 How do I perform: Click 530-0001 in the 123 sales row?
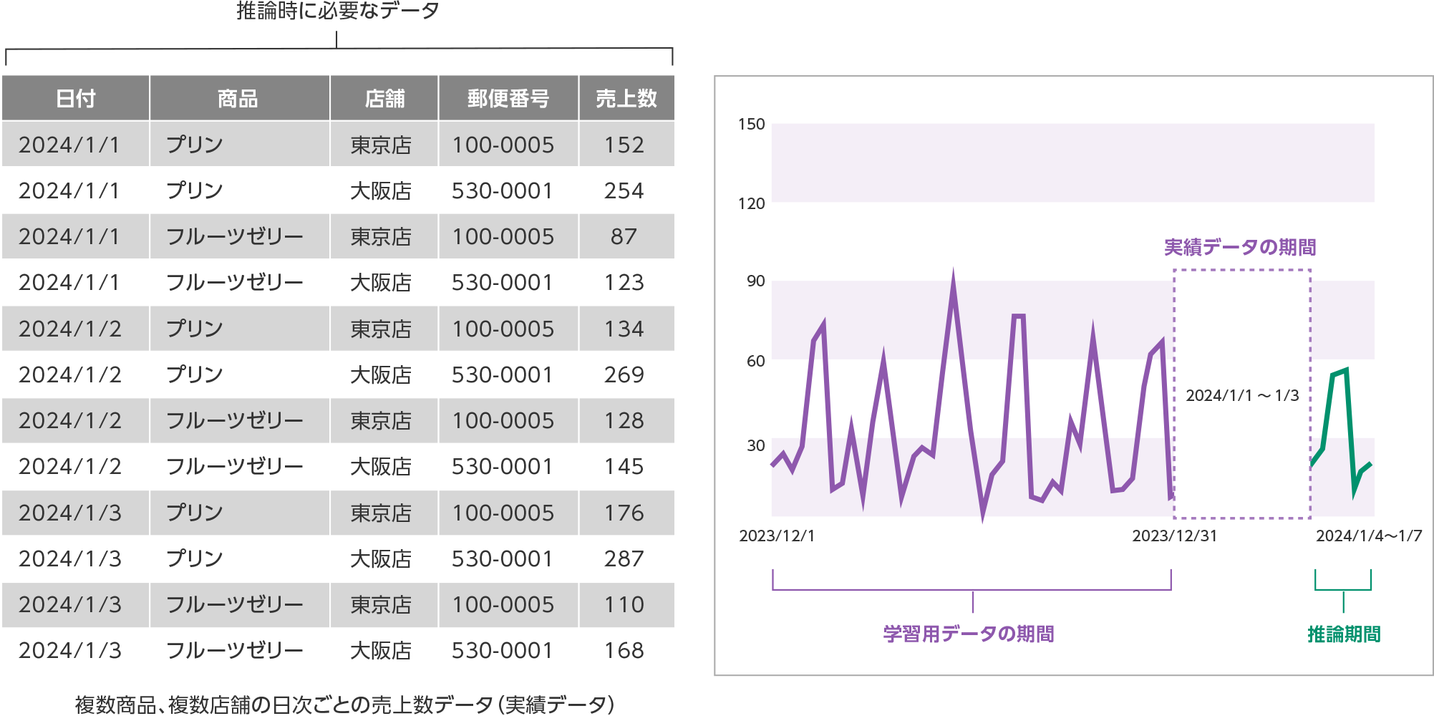[503, 282]
